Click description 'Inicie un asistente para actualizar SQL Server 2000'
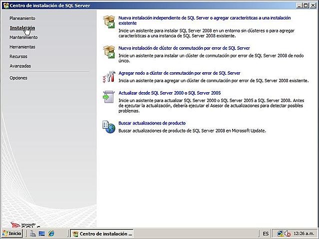 pyautogui.click(x=211, y=106)
